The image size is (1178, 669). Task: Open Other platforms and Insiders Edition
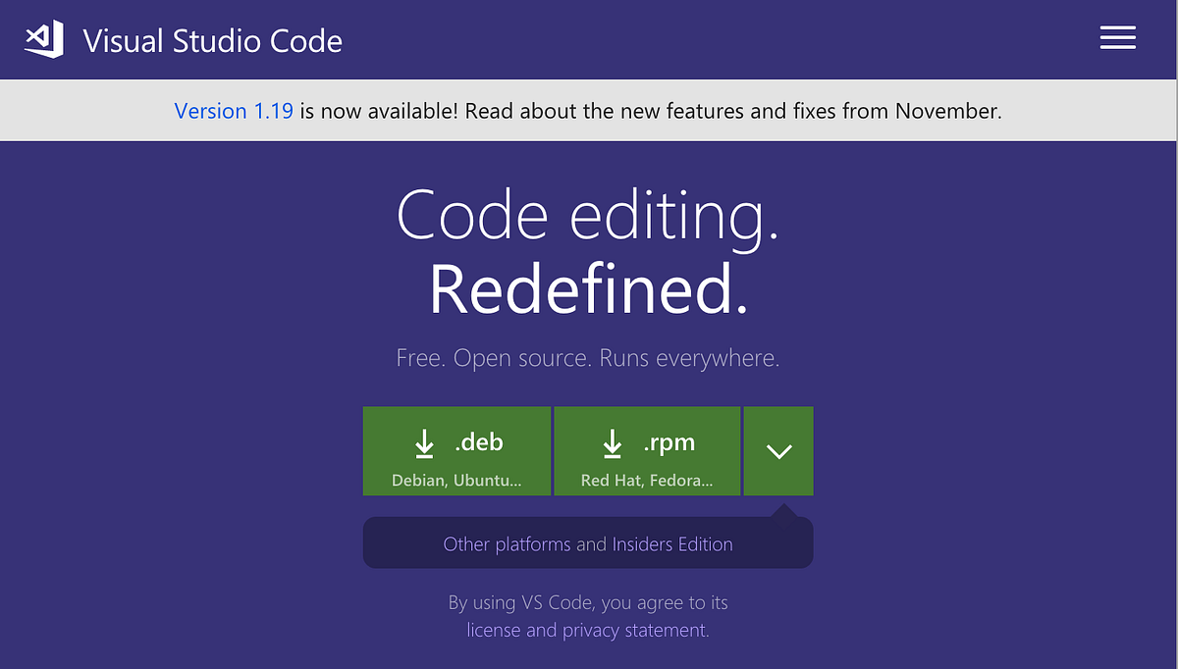point(588,543)
